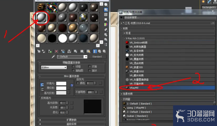This screenshot has width=217, height=126.
Task: Toggle ambient-diffuse map lock button
Action: (72, 85)
